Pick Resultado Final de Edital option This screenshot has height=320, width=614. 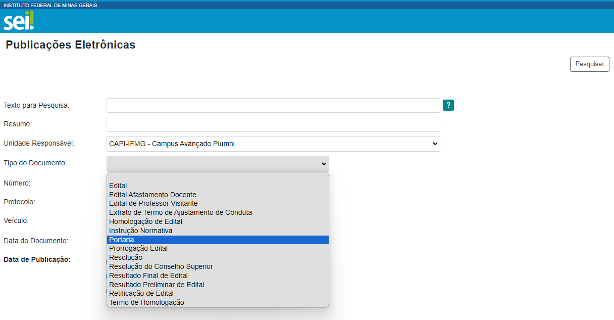148,276
